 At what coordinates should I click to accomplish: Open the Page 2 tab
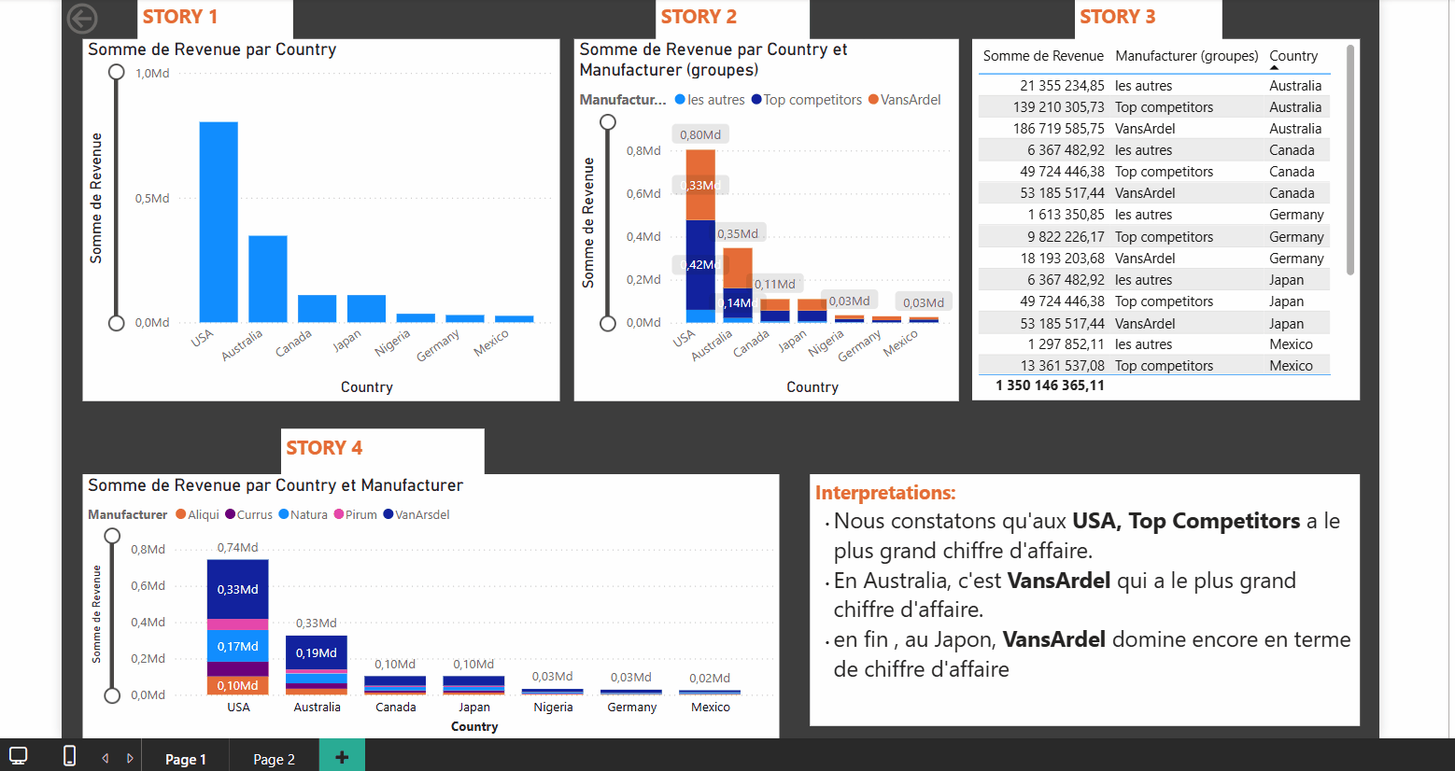274,759
